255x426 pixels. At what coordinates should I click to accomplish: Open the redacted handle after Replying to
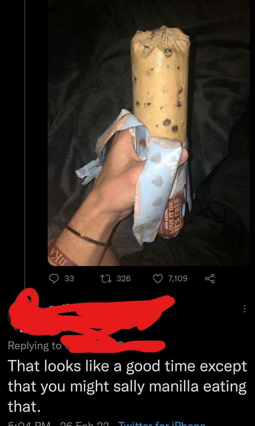(114, 345)
